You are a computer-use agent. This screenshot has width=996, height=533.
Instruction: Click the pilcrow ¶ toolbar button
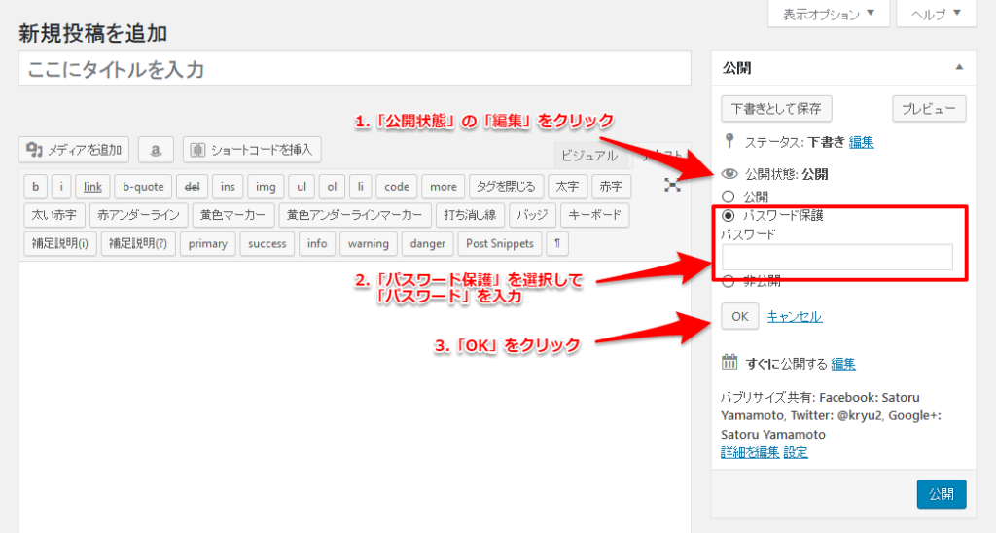click(x=557, y=243)
